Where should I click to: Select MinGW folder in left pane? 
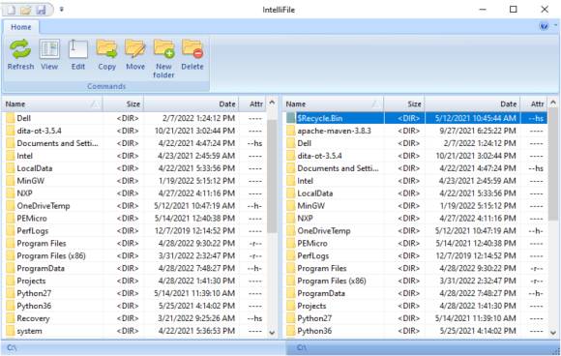click(135, 181)
